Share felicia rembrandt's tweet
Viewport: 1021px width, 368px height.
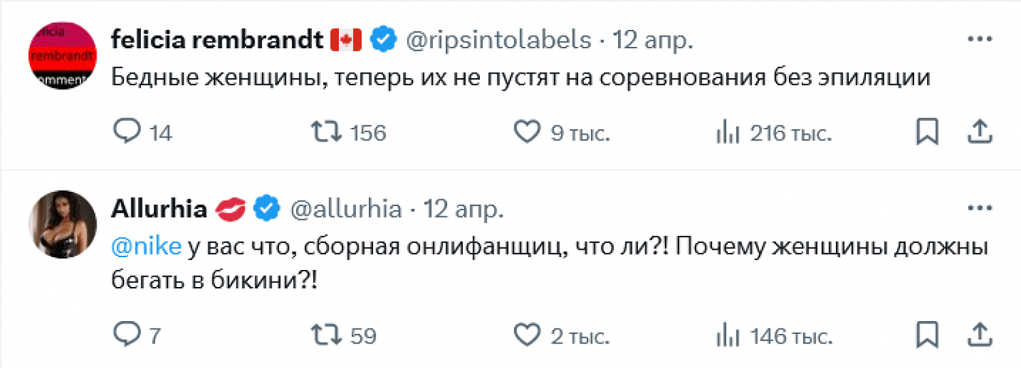click(978, 132)
